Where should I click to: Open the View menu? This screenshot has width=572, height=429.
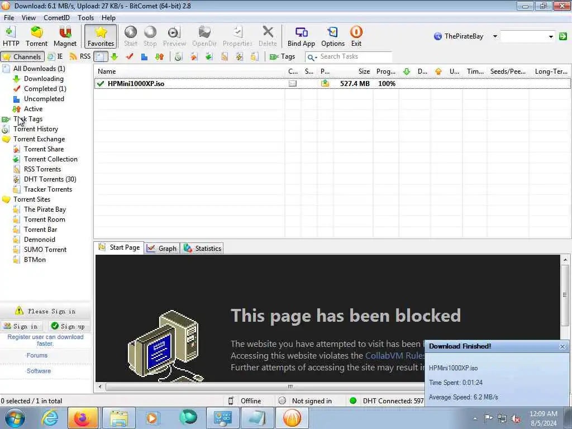(28, 17)
